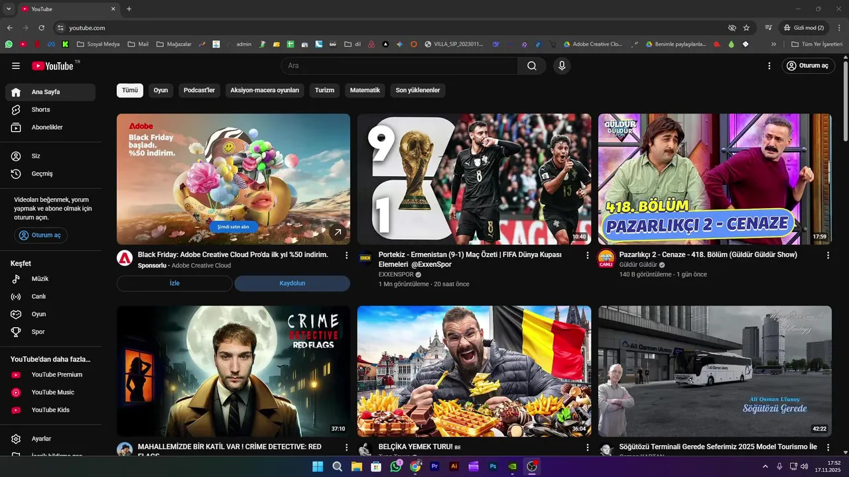Open Canlı live streams
The height and width of the screenshot is (477, 849).
[50, 297]
